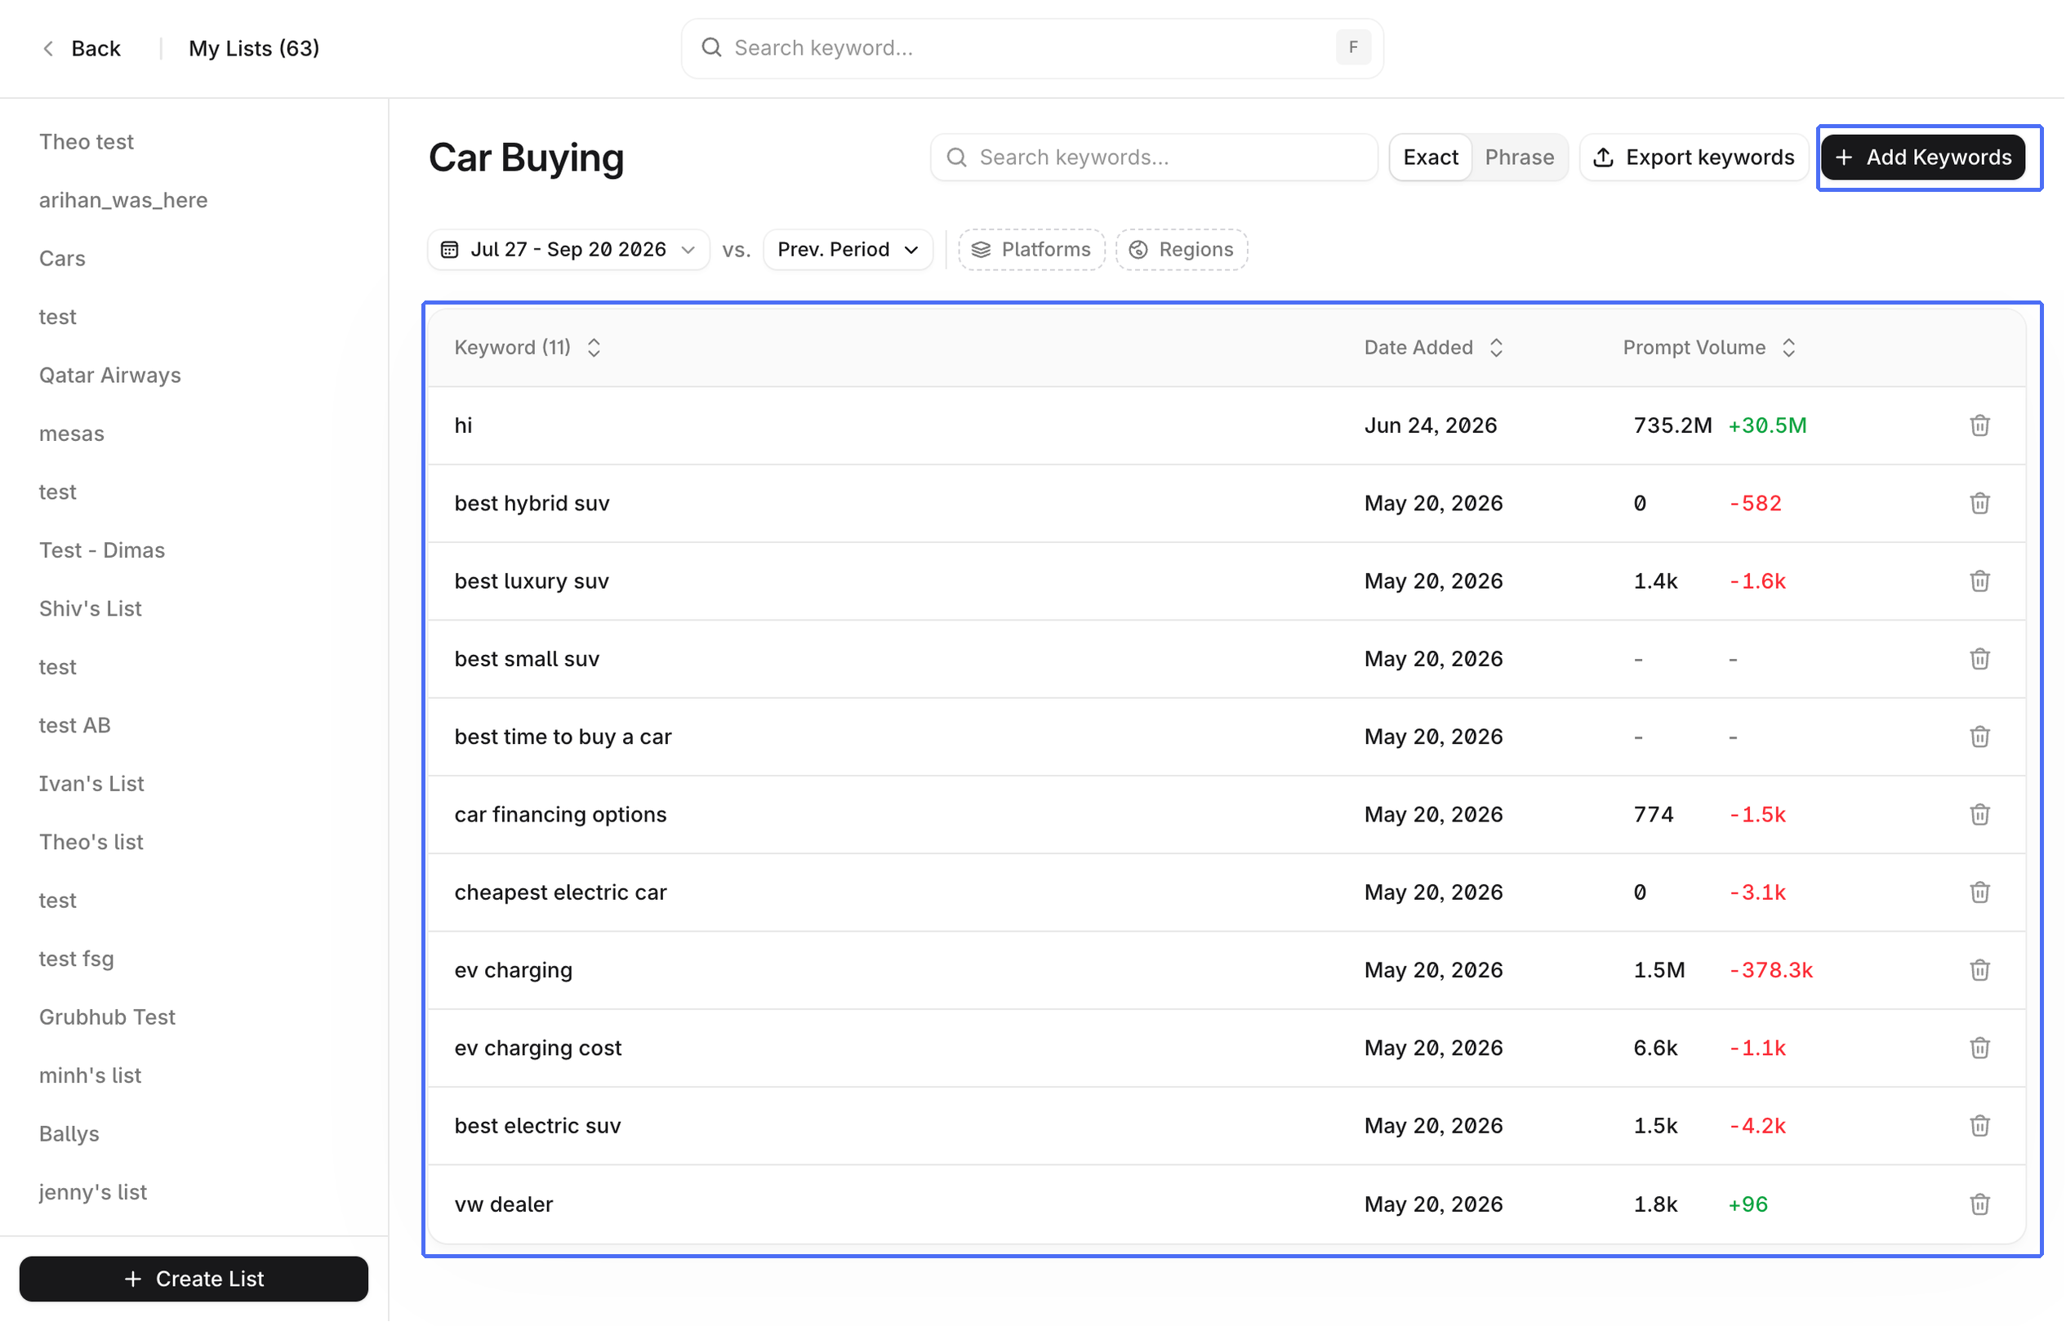Sort by Prompt Volume column arrows
The image size is (2066, 1326).
coord(1788,348)
